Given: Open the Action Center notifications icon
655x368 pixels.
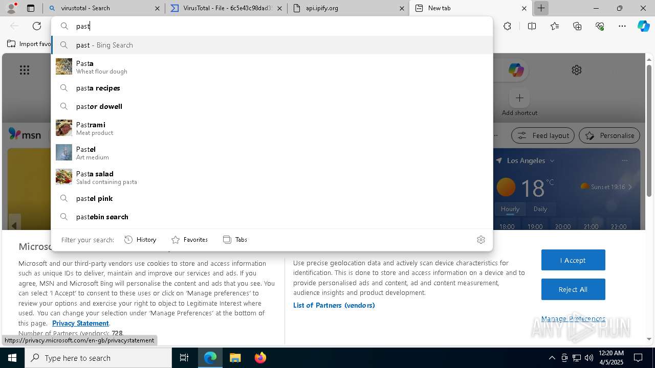Looking at the screenshot, I should (x=638, y=358).
